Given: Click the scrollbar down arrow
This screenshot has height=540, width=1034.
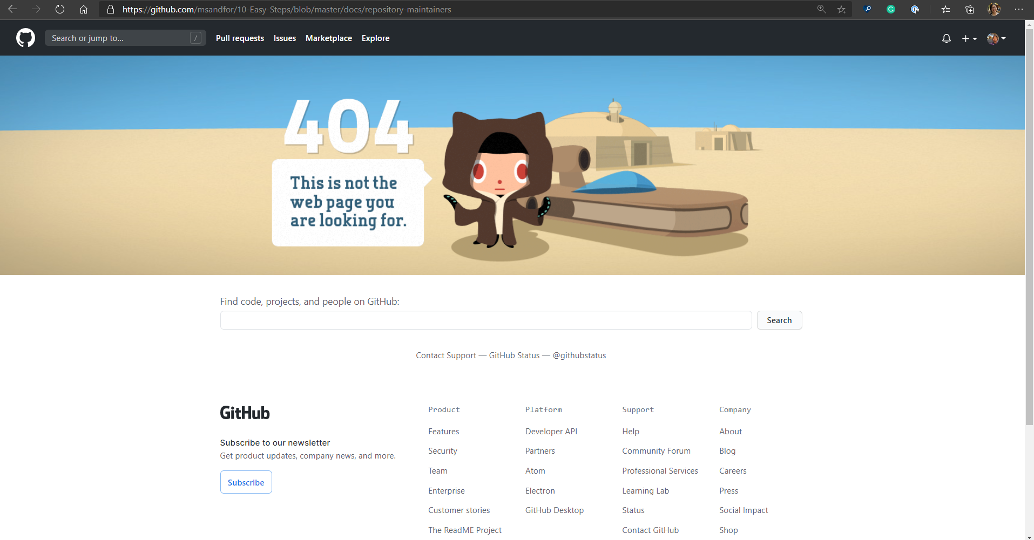Looking at the screenshot, I should coord(1029,536).
